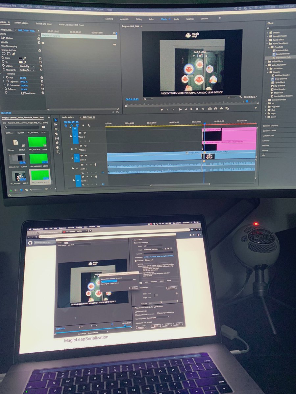This screenshot has width=296, height=394.
Task: Click Cancel in the rendering progress dialog
Action: pyautogui.click(x=133, y=287)
